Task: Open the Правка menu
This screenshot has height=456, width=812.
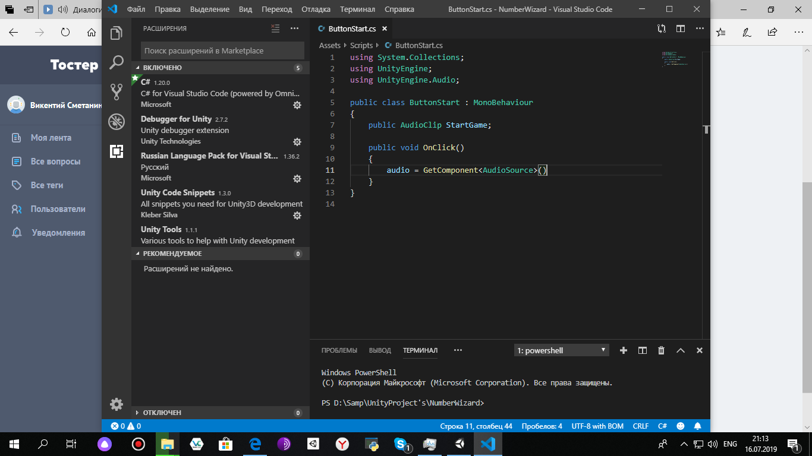Action: tap(168, 9)
